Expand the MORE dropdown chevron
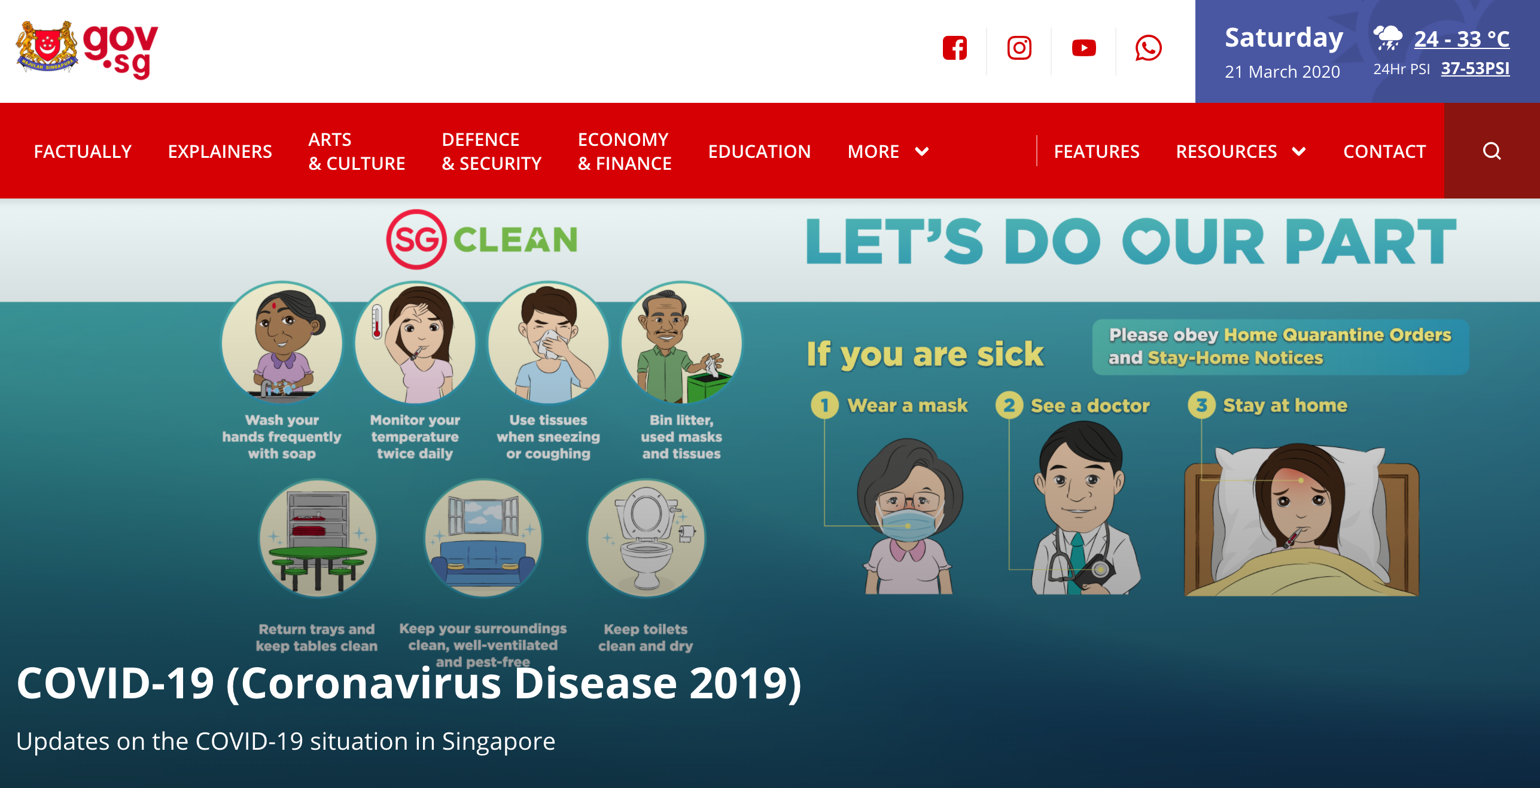The height and width of the screenshot is (788, 1540). pos(922,151)
